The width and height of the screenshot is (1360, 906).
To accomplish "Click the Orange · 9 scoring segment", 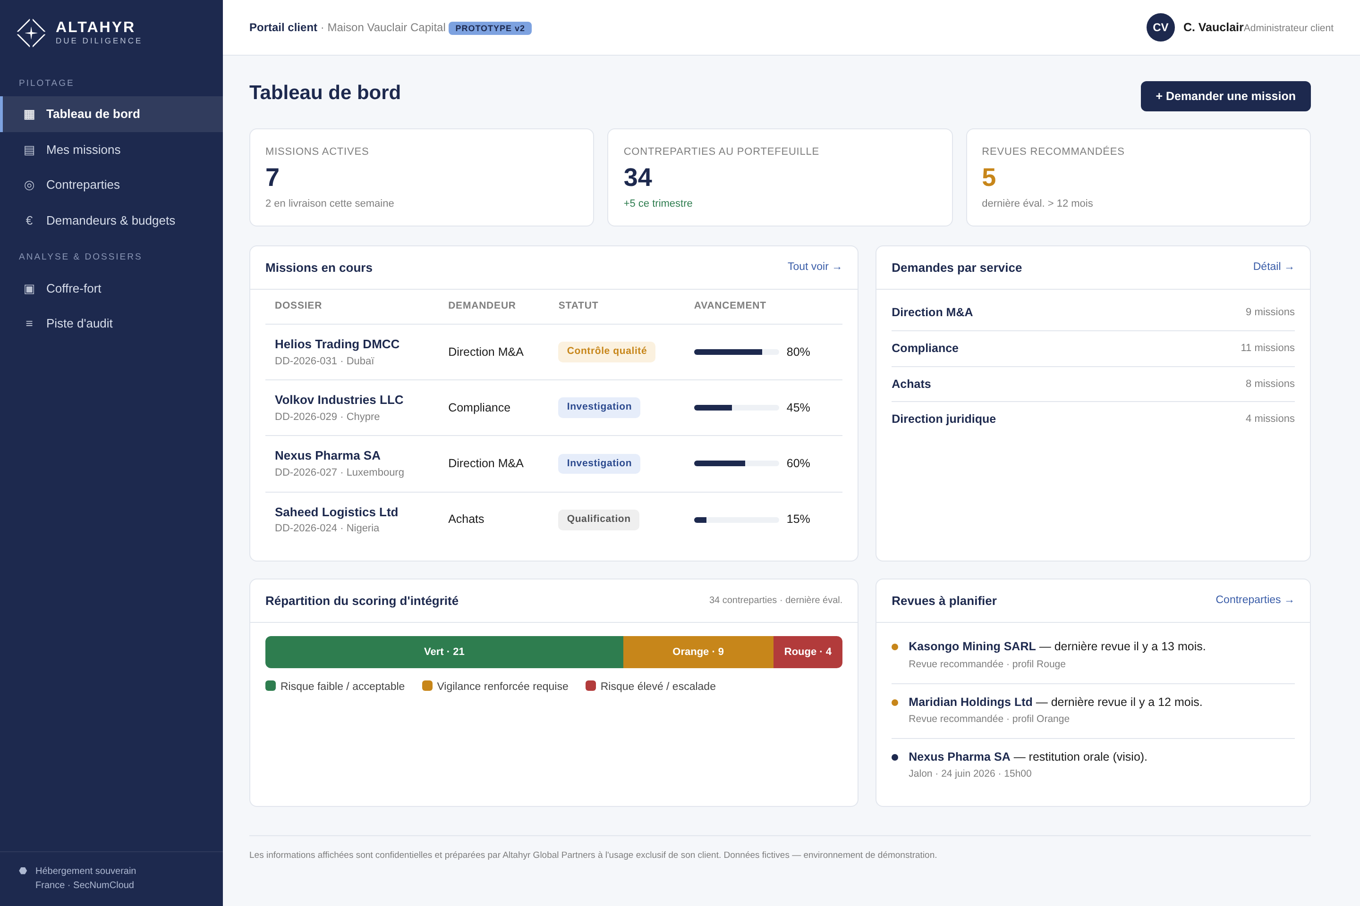I will 698,652.
